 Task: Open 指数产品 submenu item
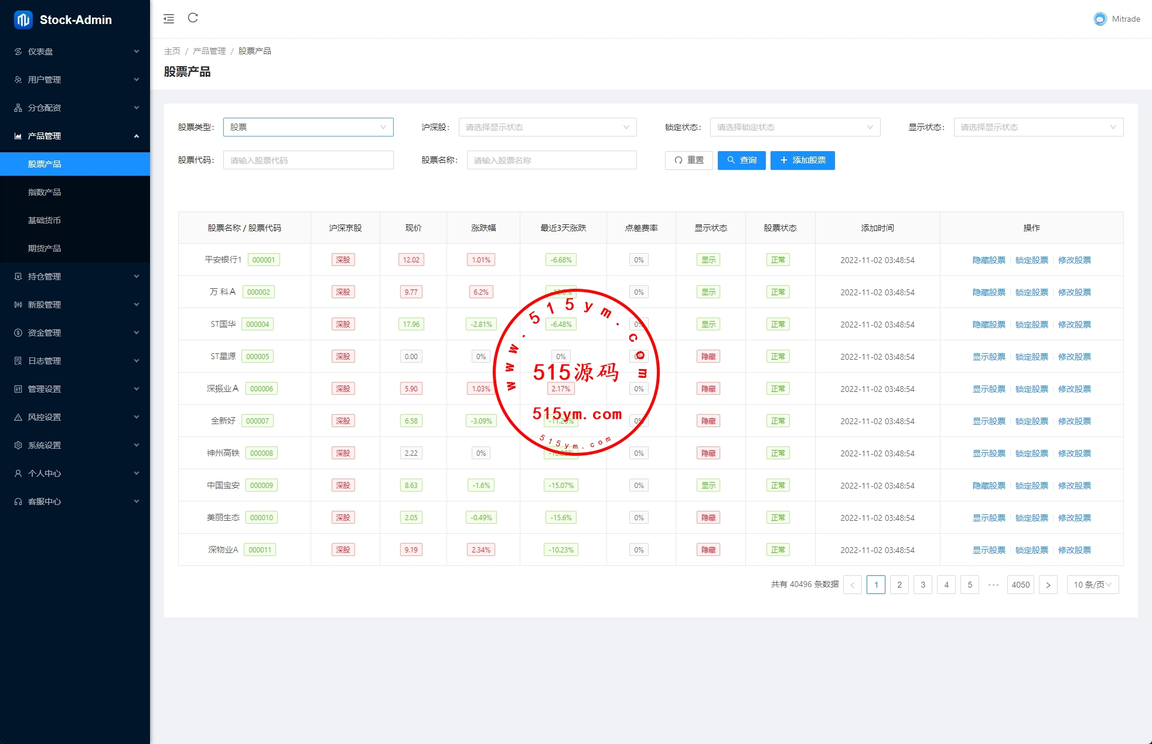(x=45, y=192)
